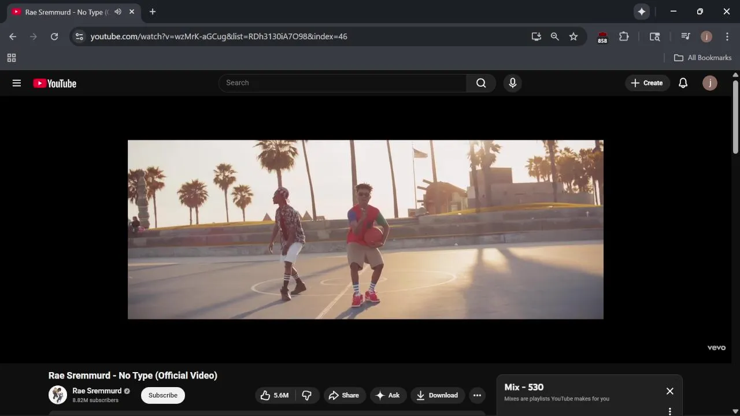Go to the YouTube home logo
This screenshot has width=740, height=416.
click(x=55, y=83)
